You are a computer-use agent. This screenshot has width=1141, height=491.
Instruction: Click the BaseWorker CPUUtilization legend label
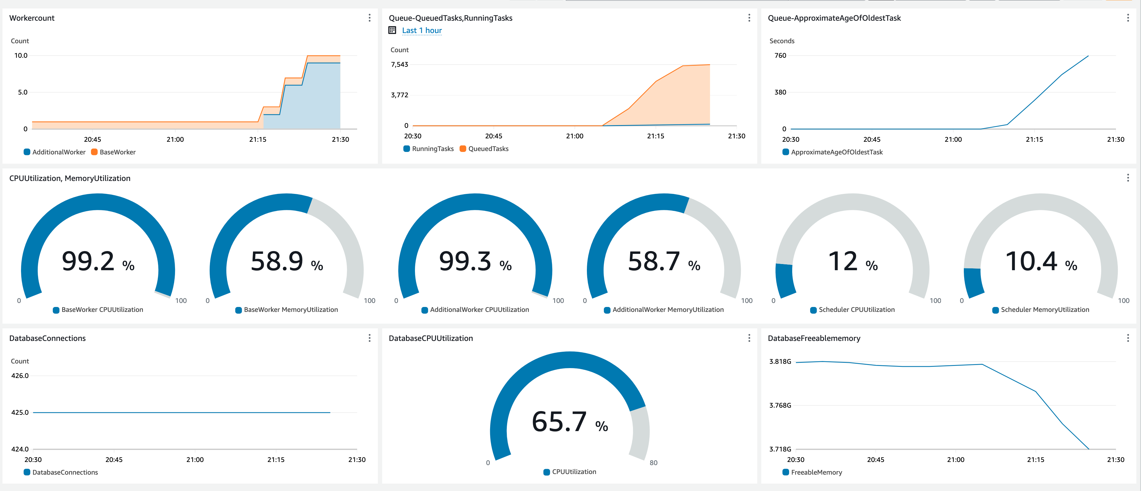[x=102, y=310]
